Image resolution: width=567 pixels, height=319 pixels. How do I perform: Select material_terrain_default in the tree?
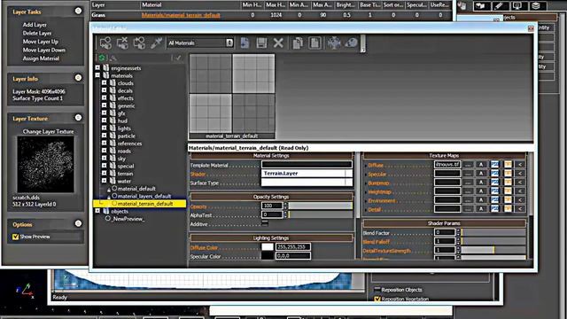coord(145,204)
